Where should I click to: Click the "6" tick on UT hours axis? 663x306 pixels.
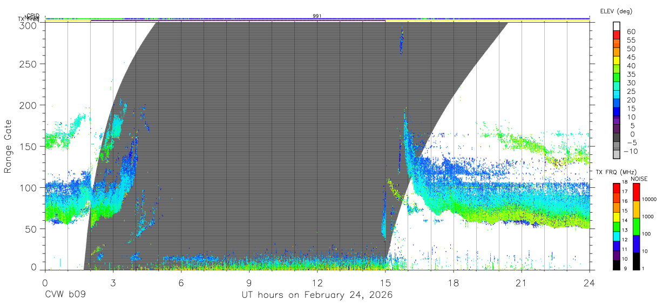[x=181, y=282]
